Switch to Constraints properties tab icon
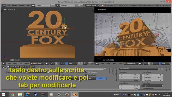The height and width of the screenshot is (97, 172). (x=21, y=67)
